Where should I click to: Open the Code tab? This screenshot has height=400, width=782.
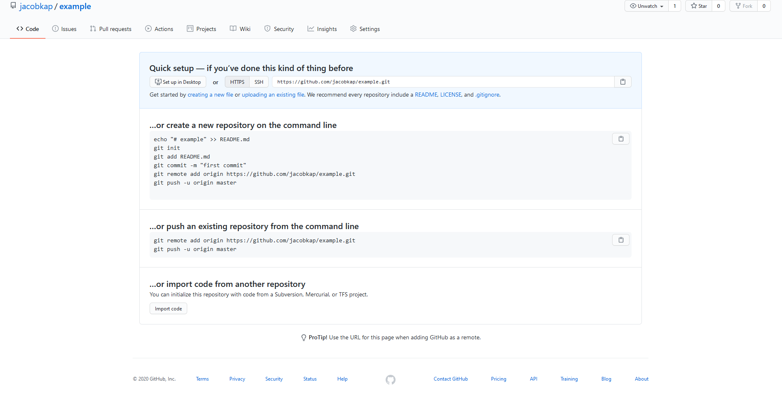coord(28,29)
